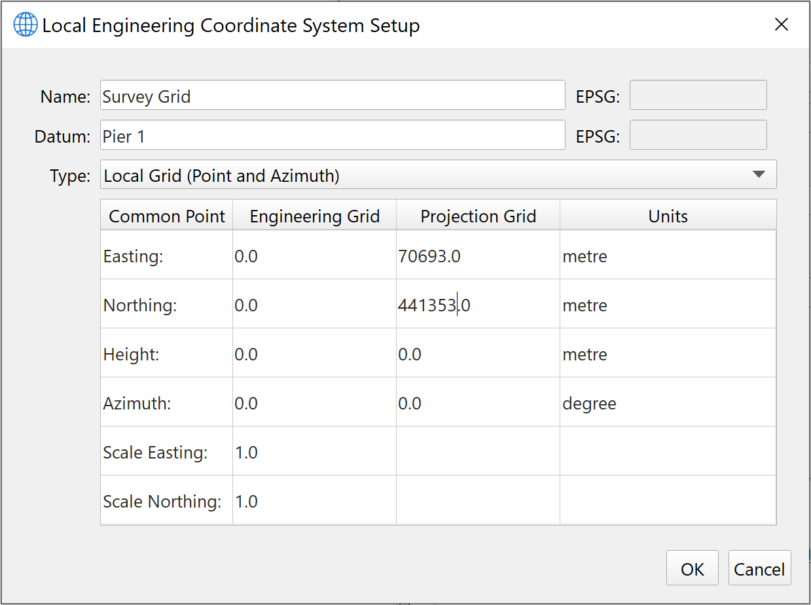811x605 pixels.
Task: Close the Coordinate System Setup dialog
Action: click(781, 25)
